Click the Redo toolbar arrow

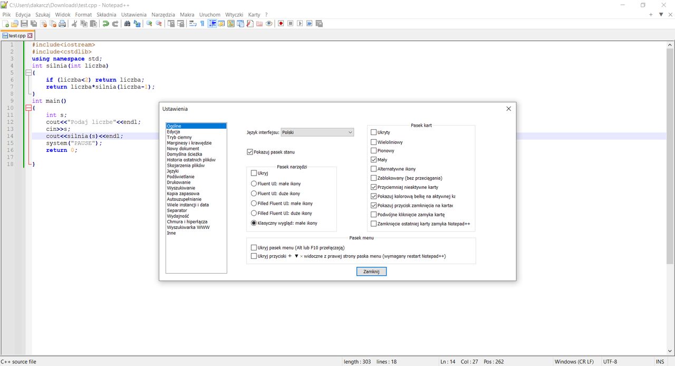[115, 23]
